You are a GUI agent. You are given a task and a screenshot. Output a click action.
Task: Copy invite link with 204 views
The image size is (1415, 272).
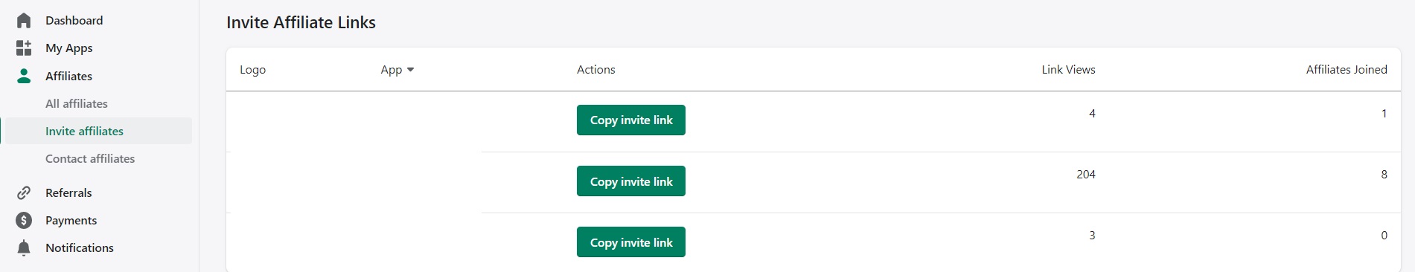pyautogui.click(x=631, y=181)
